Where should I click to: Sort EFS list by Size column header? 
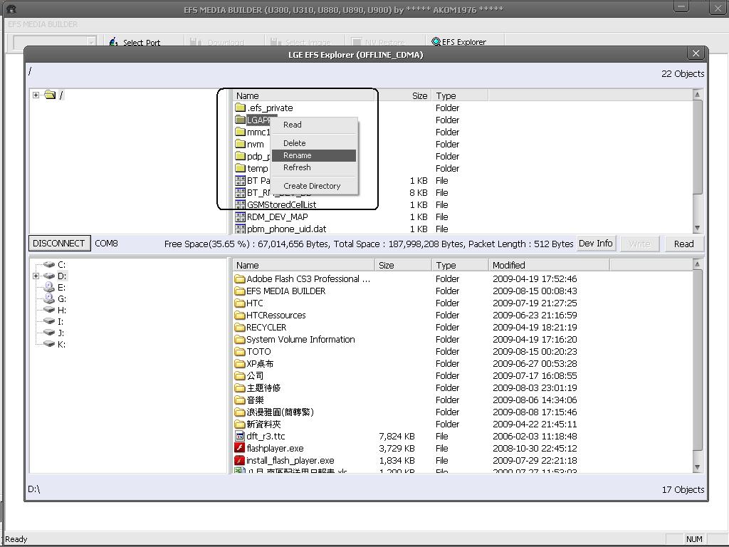pos(403,96)
